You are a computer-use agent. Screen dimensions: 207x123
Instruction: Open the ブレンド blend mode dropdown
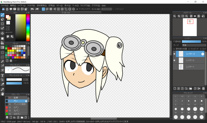(194, 45)
